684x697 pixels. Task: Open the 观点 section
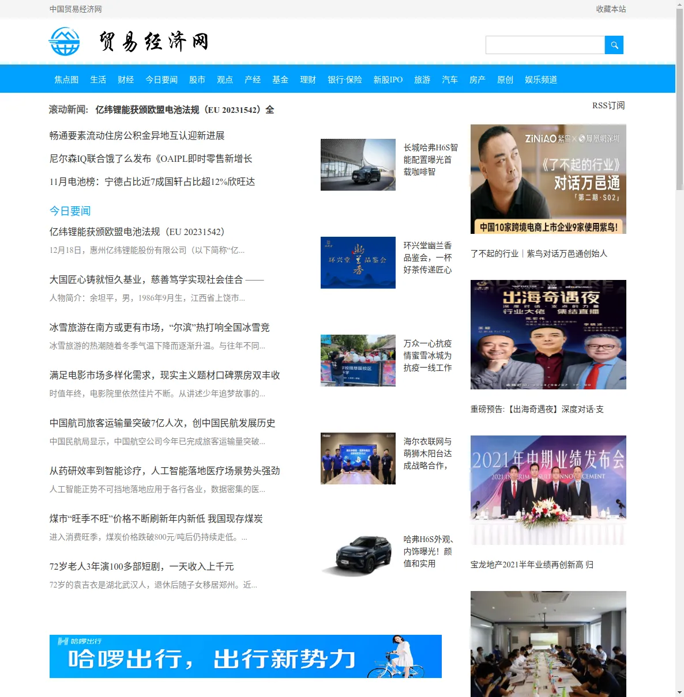(x=225, y=79)
